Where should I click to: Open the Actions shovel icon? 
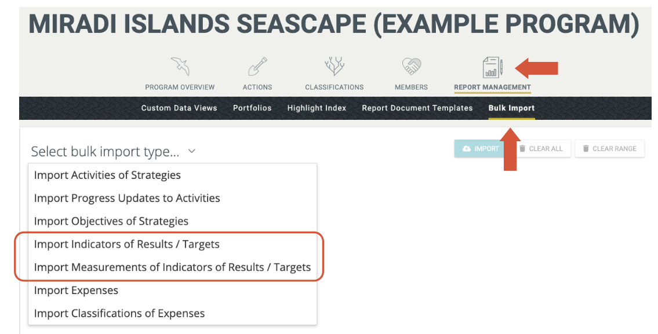[x=257, y=67]
